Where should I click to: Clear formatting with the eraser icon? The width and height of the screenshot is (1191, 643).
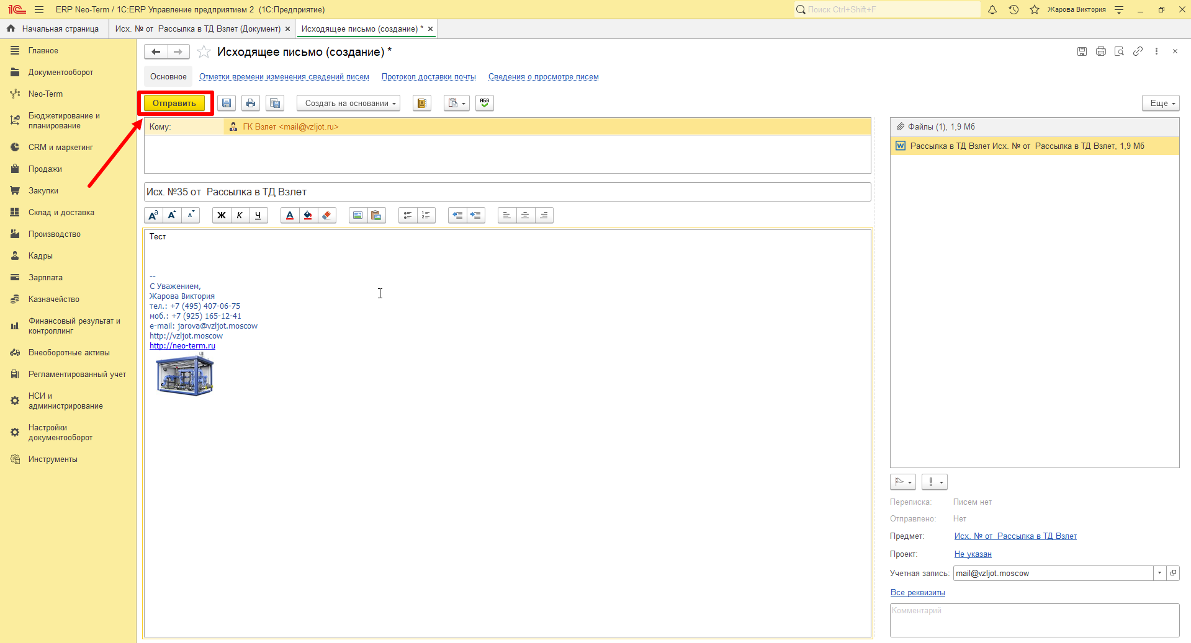326,215
